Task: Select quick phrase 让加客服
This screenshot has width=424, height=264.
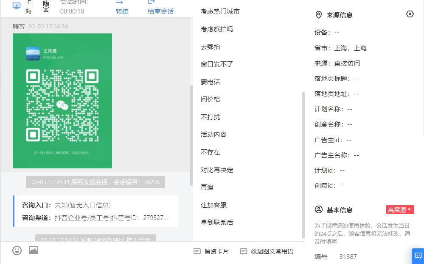Action: click(213, 205)
